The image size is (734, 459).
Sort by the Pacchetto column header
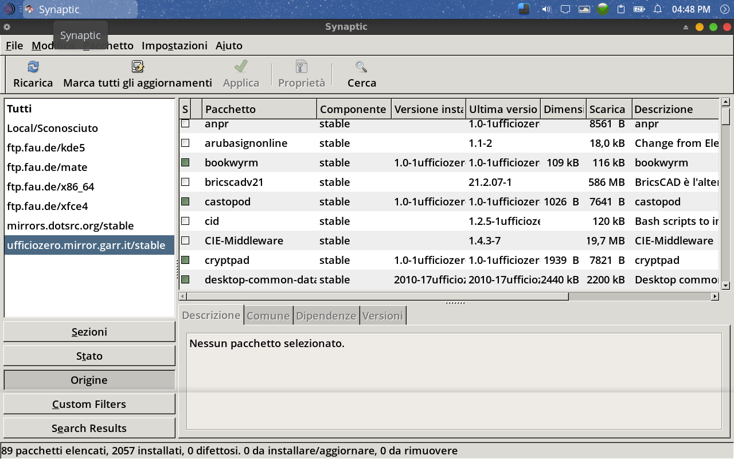tap(259, 109)
